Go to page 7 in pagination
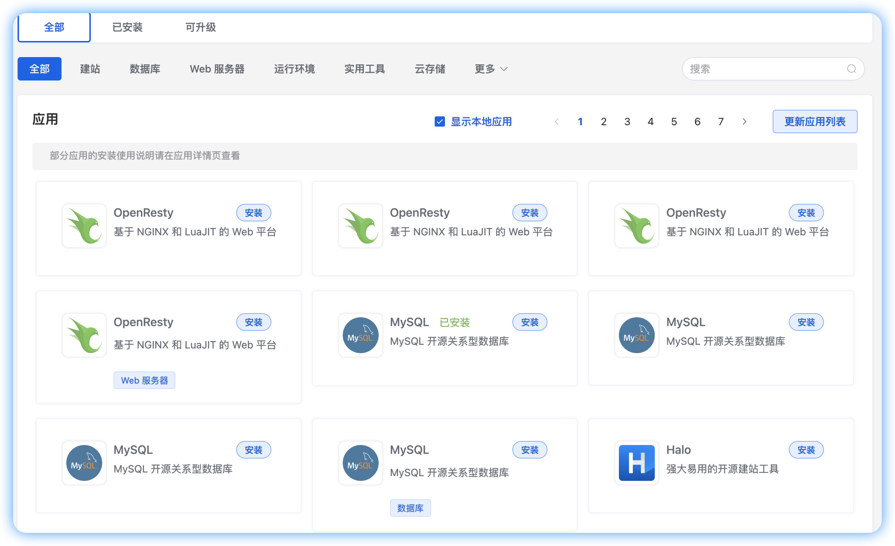 pyautogui.click(x=721, y=121)
